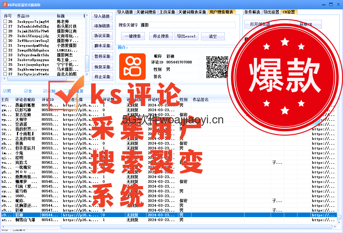Screen dimensions: 343x233
Task: Click the 评论者昵称 column header
Action: click(x=27, y=100)
